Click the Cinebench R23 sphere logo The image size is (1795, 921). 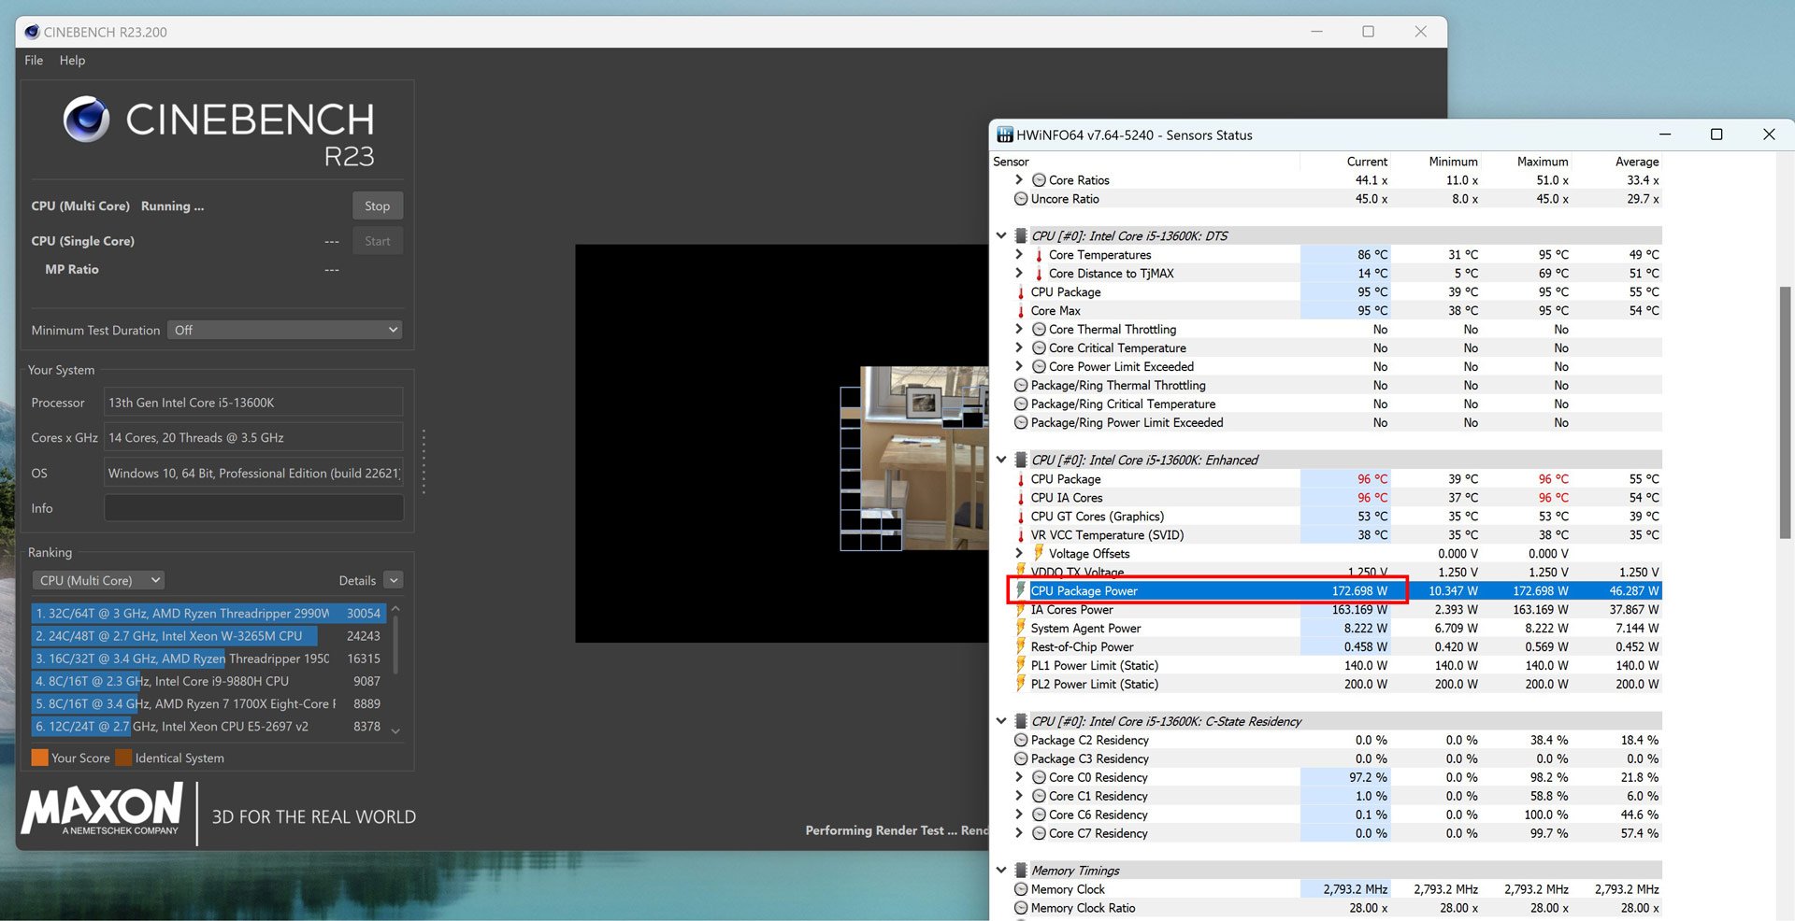(x=87, y=120)
